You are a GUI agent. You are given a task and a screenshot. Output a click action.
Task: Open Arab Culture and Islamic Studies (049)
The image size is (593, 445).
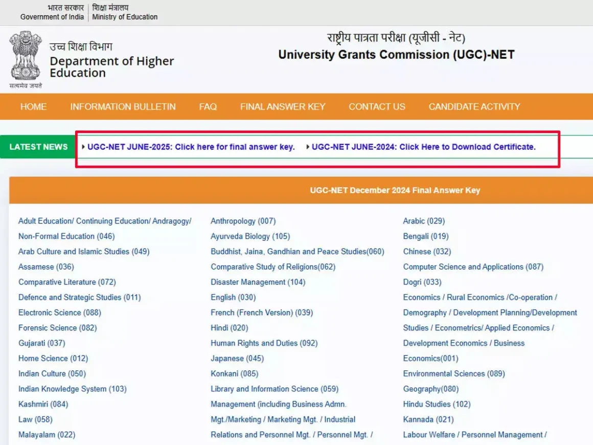point(84,252)
